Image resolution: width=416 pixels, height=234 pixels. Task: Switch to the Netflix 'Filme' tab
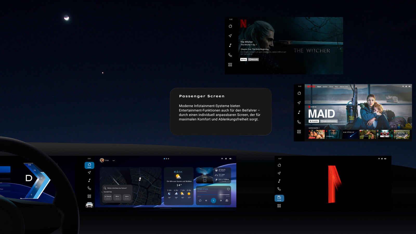(x=331, y=87)
